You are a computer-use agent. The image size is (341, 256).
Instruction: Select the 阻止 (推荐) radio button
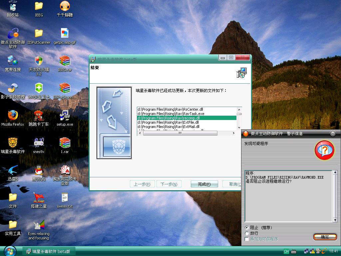tap(247, 228)
